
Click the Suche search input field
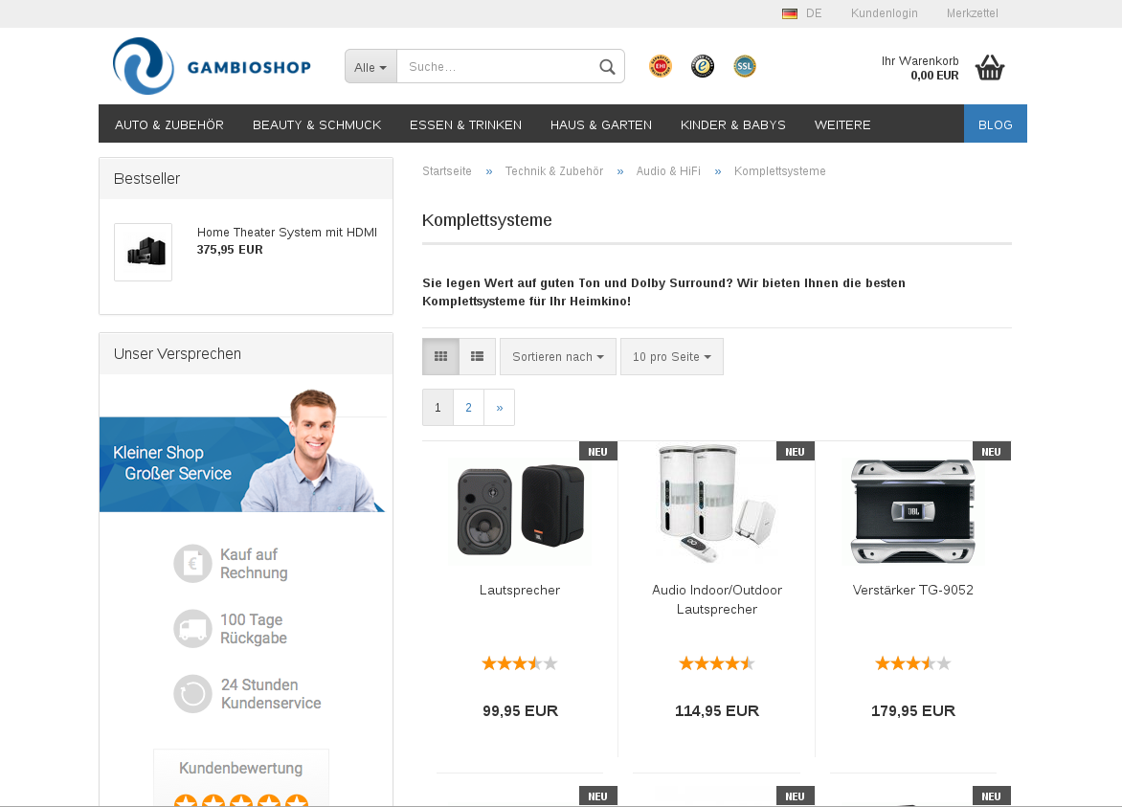point(497,67)
